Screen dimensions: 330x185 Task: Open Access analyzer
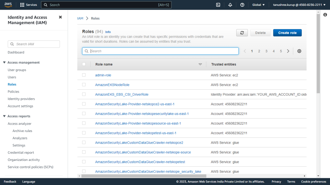click(20, 124)
